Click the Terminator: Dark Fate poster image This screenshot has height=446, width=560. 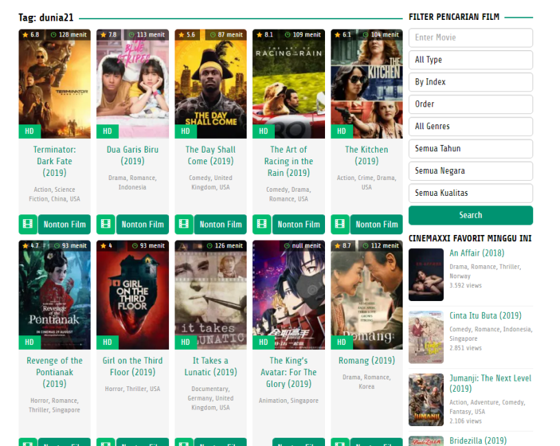tap(55, 84)
